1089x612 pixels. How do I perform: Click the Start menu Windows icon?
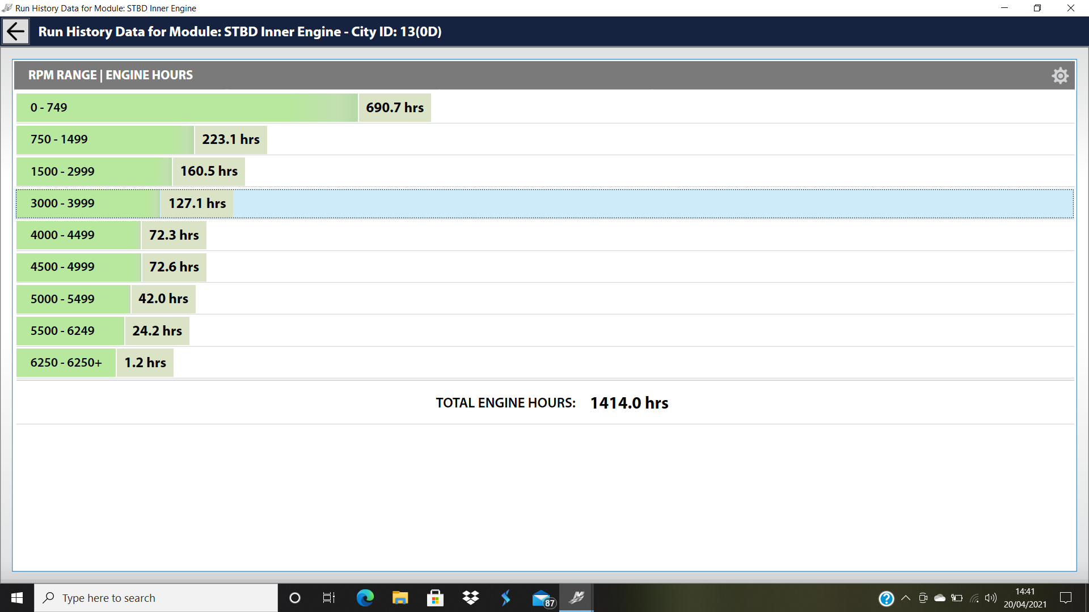coord(16,598)
